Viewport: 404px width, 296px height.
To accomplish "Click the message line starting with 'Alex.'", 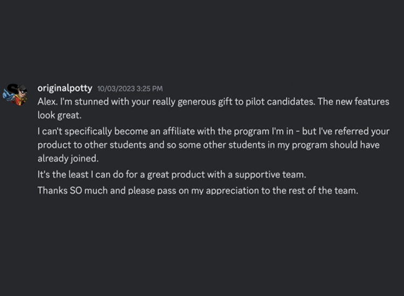I will (x=213, y=102).
